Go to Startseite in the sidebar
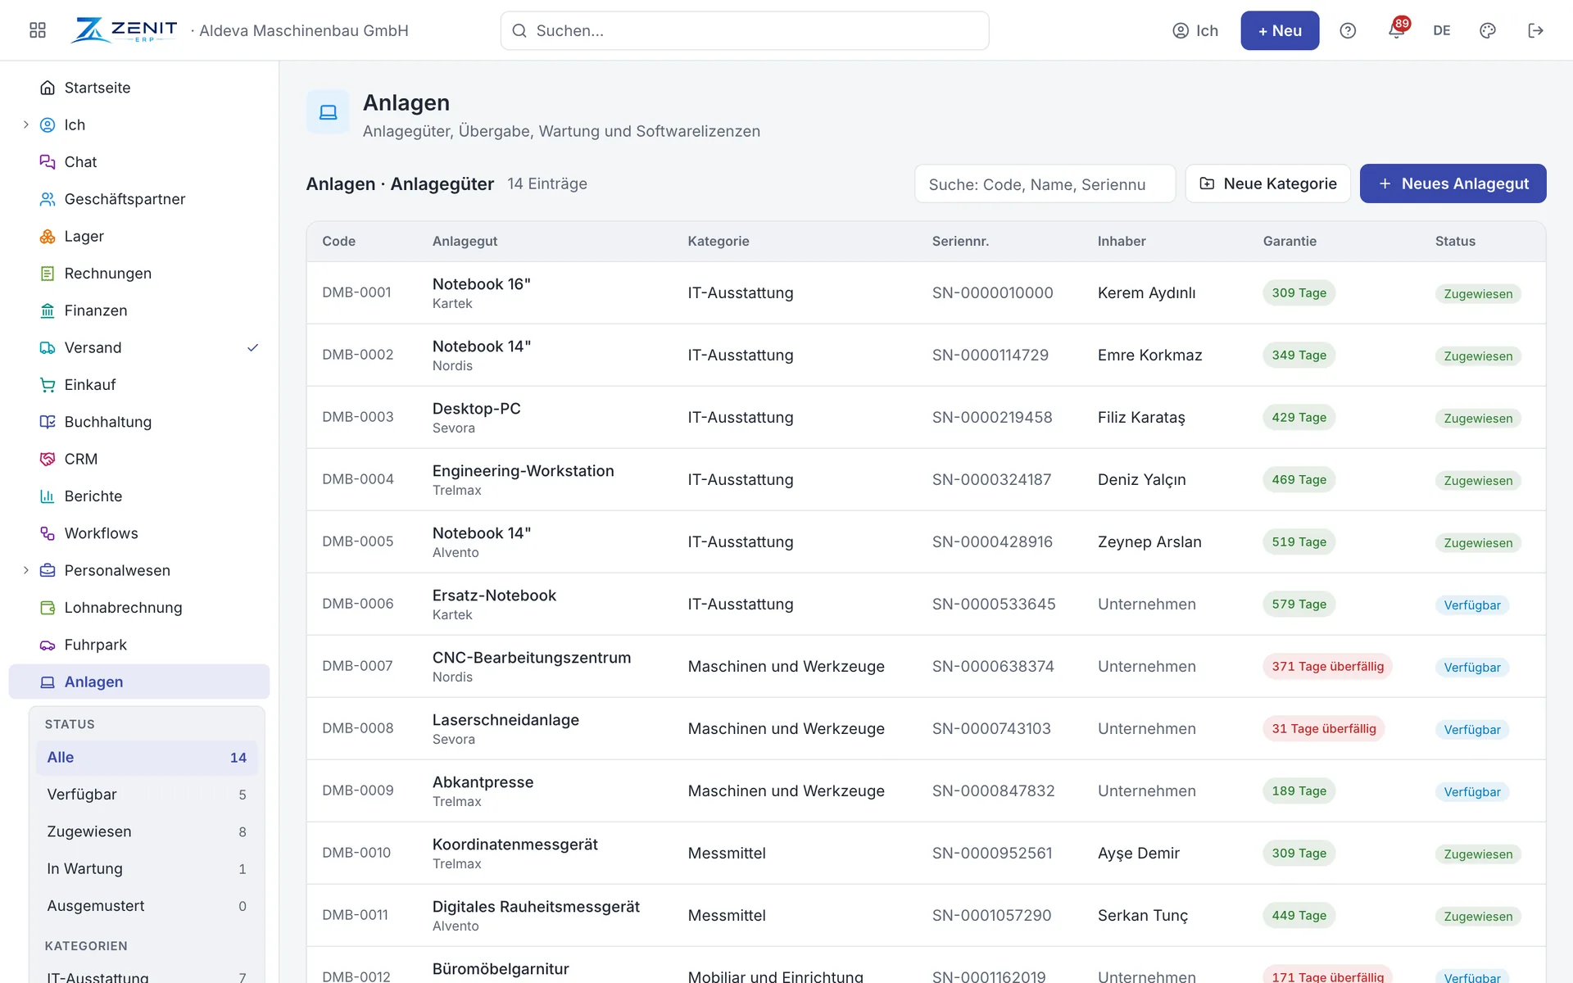The width and height of the screenshot is (1573, 983). click(139, 88)
